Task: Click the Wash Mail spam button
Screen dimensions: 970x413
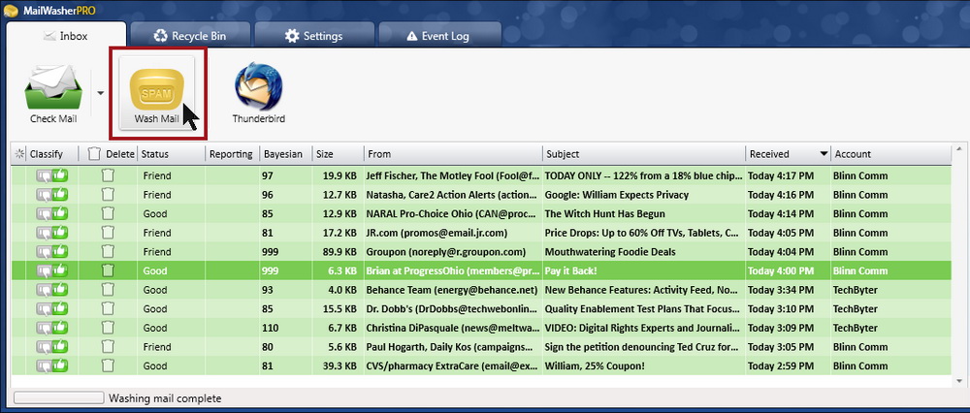Action: tap(157, 93)
